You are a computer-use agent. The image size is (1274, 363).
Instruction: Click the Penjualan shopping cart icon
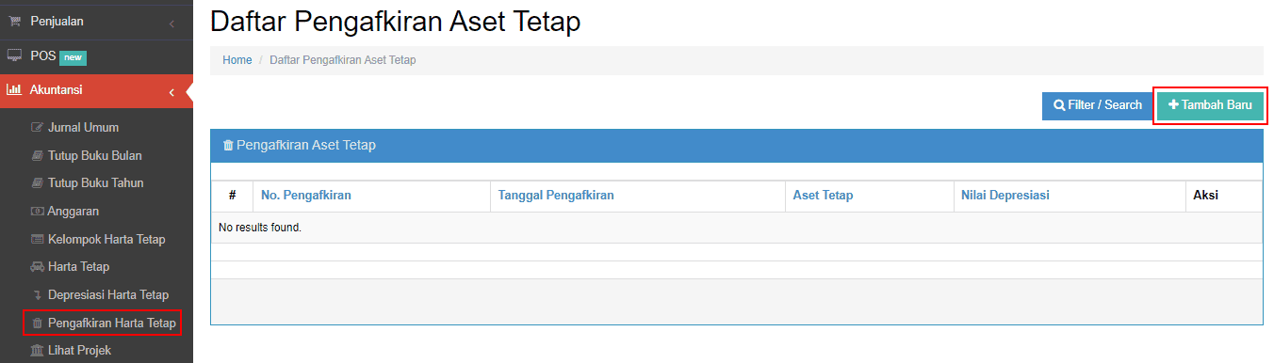15,21
